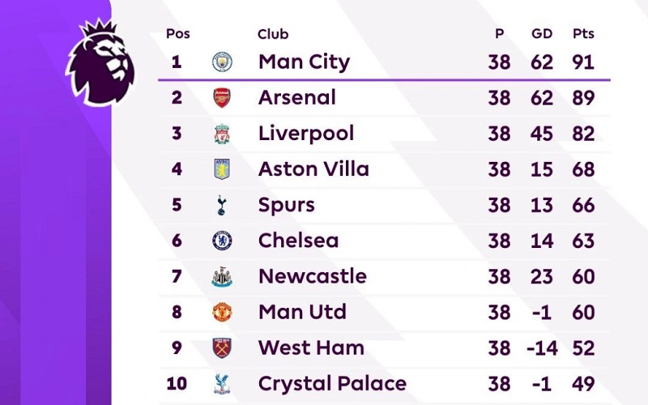This screenshot has width=648, height=405.
Task: Open the Man City team link
Action: click(304, 62)
